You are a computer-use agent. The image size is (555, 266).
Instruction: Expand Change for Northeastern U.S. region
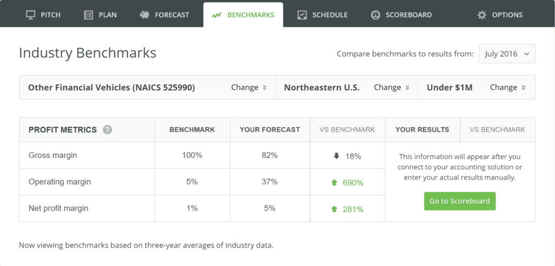click(x=391, y=87)
